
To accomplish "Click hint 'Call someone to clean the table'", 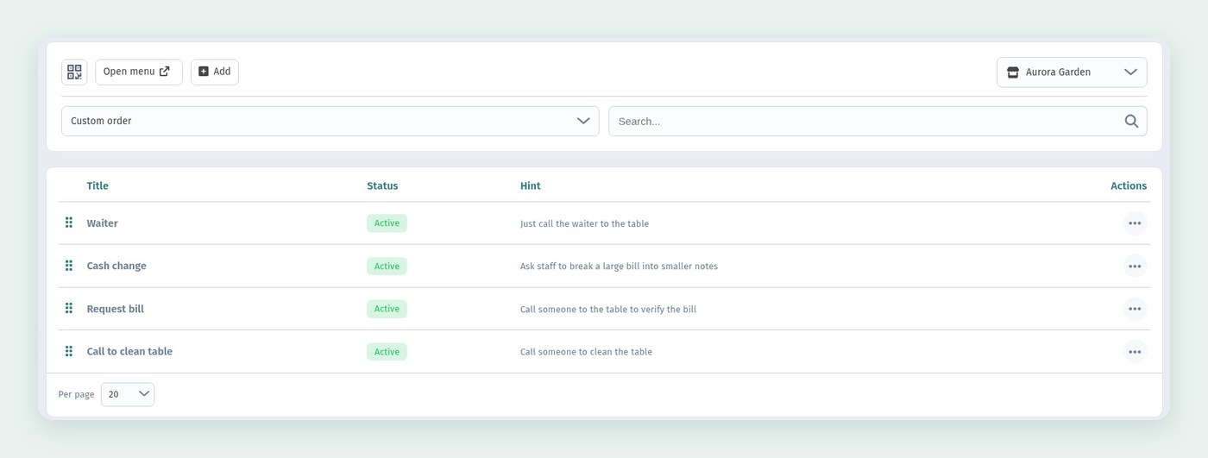I will pos(586,352).
